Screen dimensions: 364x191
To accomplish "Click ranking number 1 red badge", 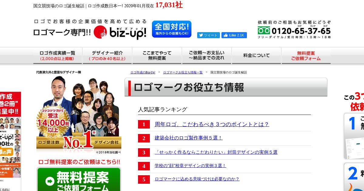I will click(144, 124).
